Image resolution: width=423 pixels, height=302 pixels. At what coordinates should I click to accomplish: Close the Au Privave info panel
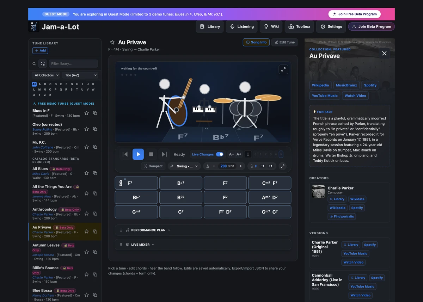coord(384,53)
